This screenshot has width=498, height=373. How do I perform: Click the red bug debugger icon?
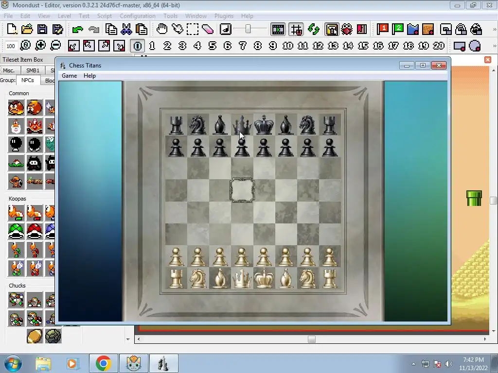tap(346, 29)
